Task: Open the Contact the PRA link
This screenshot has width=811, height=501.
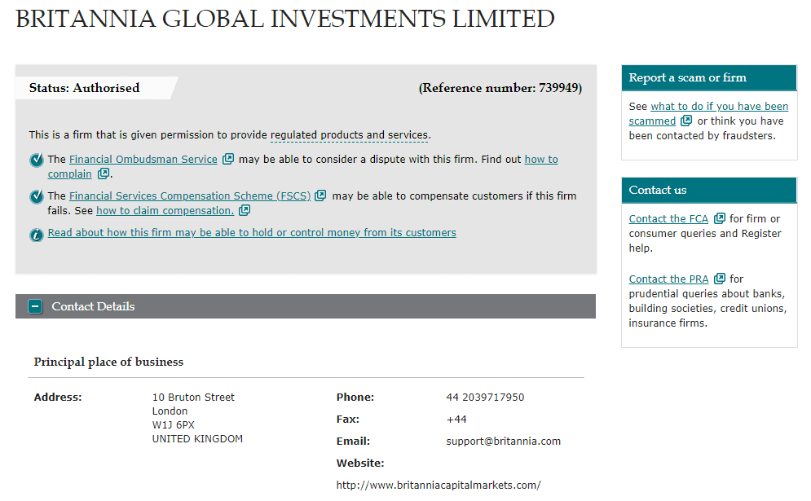Action: tap(668, 279)
